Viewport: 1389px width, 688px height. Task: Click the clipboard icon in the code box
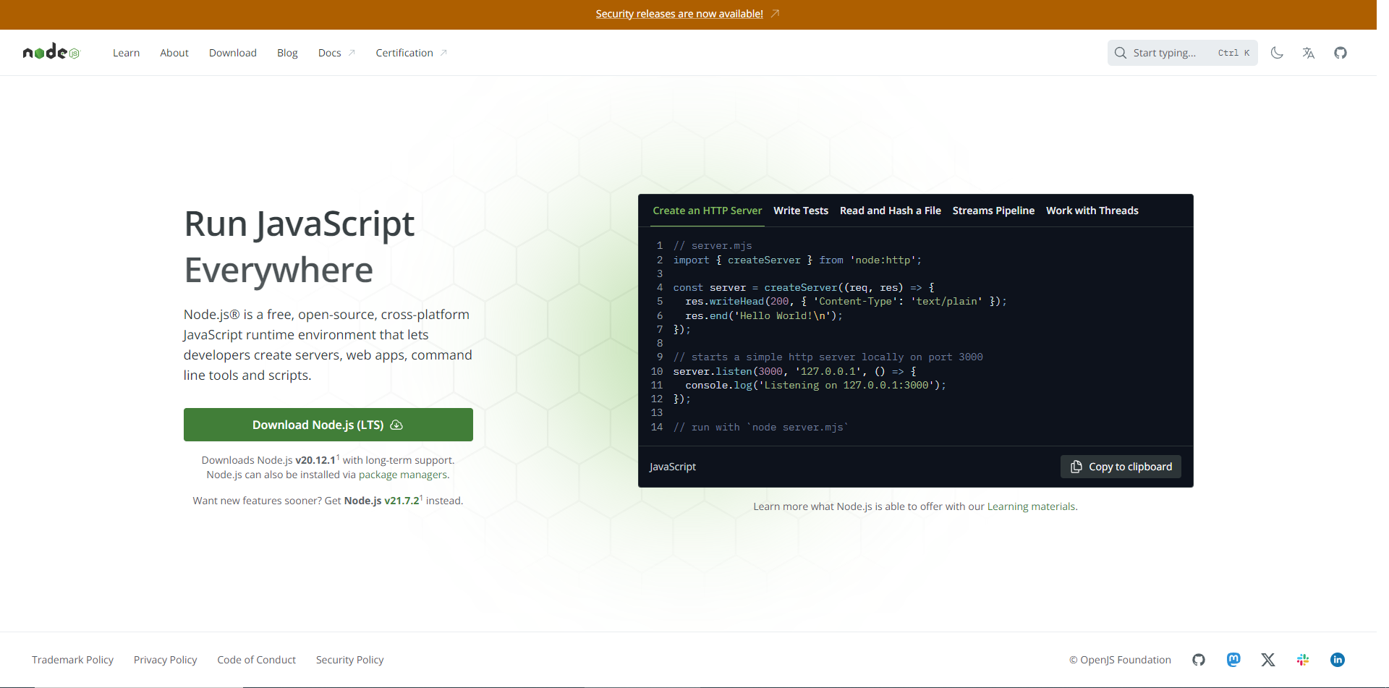pos(1076,467)
